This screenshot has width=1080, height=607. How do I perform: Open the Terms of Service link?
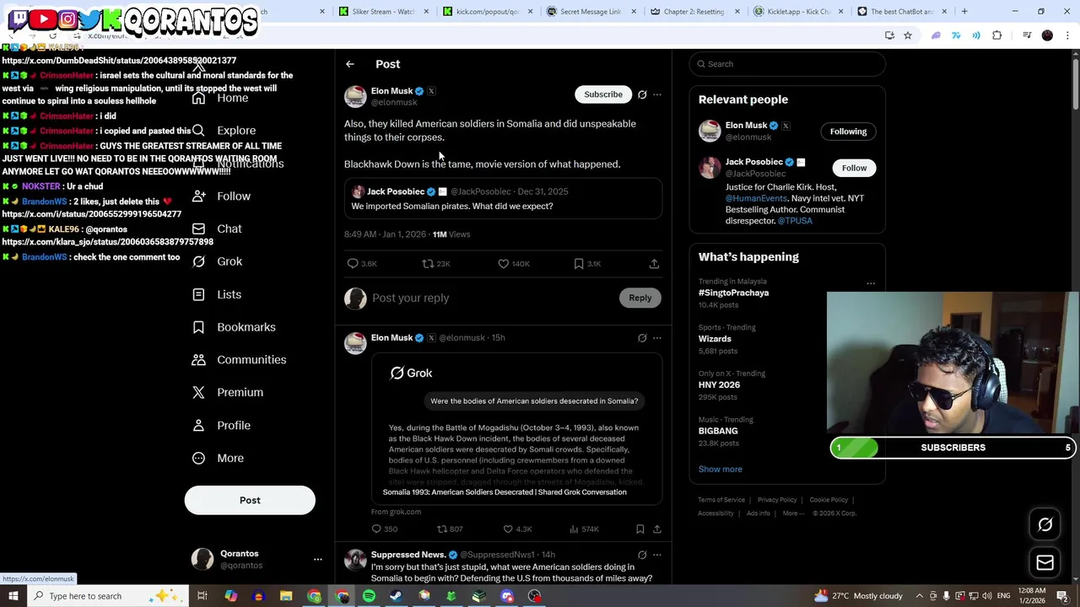[721, 500]
